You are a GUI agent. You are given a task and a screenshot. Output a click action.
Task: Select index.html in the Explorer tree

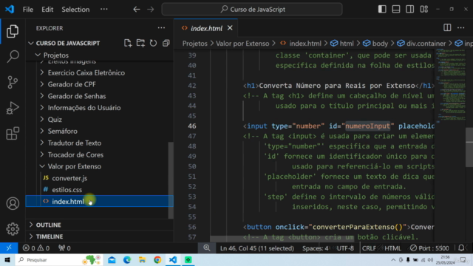point(99,201)
